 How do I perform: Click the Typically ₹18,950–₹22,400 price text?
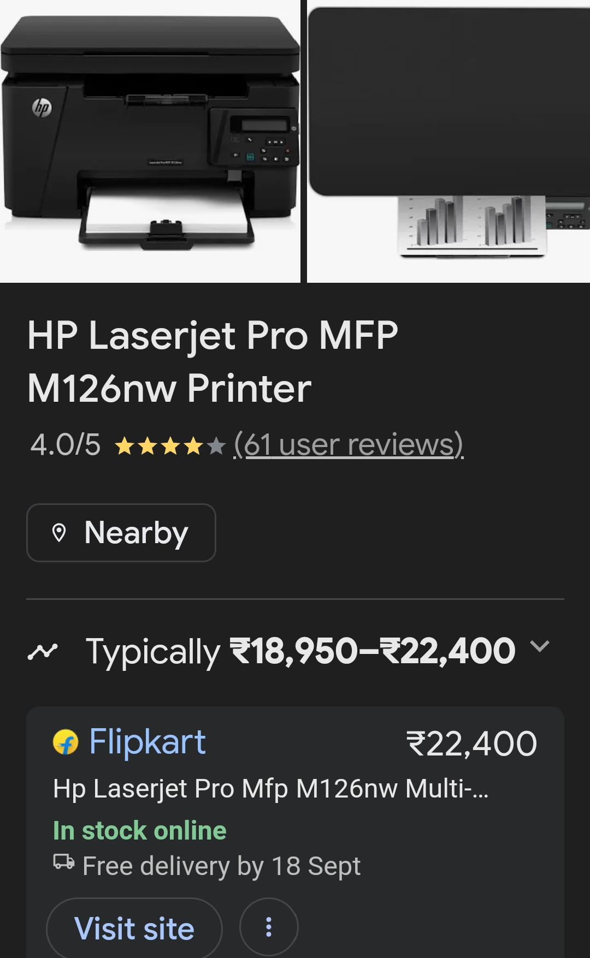[300, 651]
